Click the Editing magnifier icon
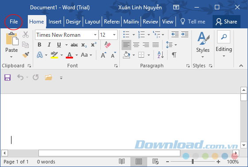 point(224,37)
